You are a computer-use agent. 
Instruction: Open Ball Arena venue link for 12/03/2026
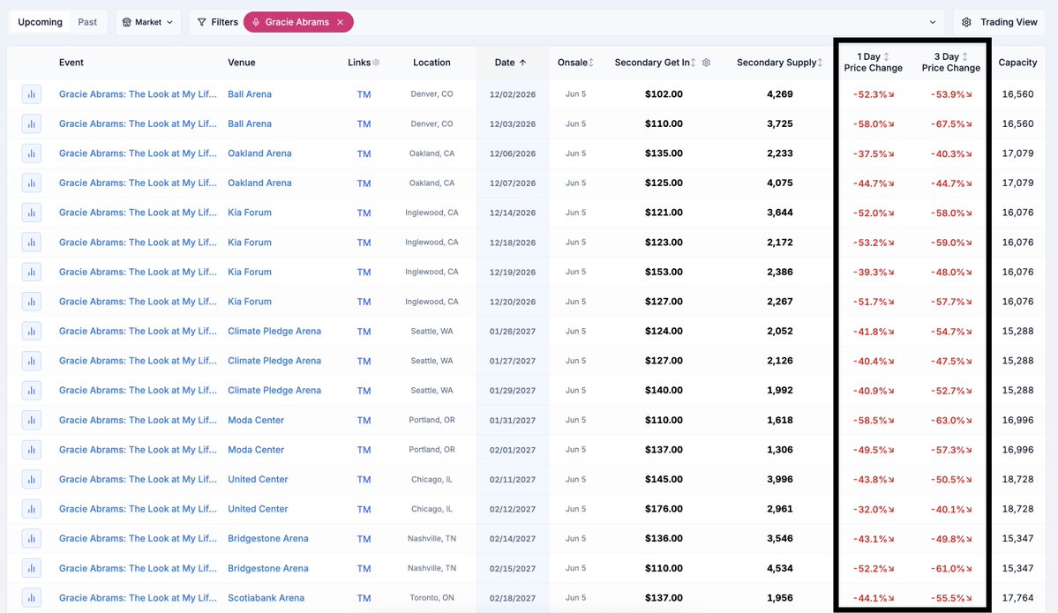click(250, 124)
